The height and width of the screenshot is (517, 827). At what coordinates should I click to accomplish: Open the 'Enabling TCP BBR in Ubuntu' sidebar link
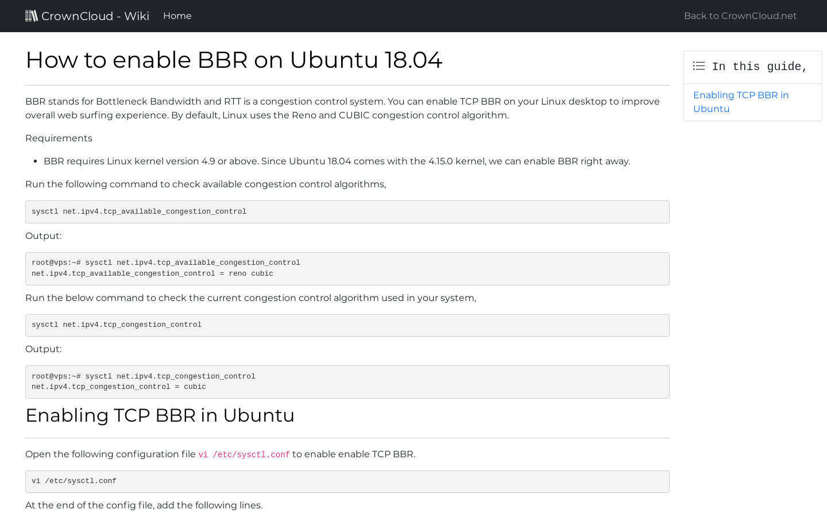click(x=741, y=102)
